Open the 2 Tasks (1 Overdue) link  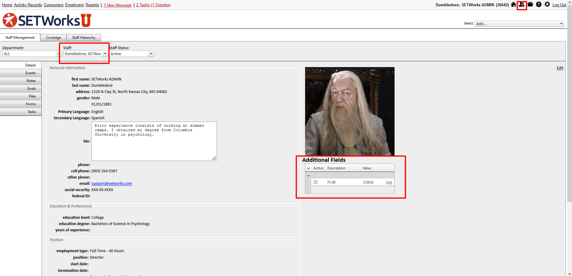tap(153, 5)
